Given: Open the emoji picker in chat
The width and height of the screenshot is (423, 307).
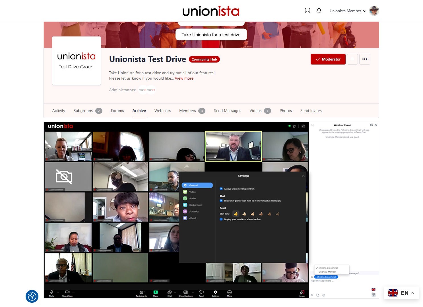Looking at the screenshot, I should coord(324,295).
